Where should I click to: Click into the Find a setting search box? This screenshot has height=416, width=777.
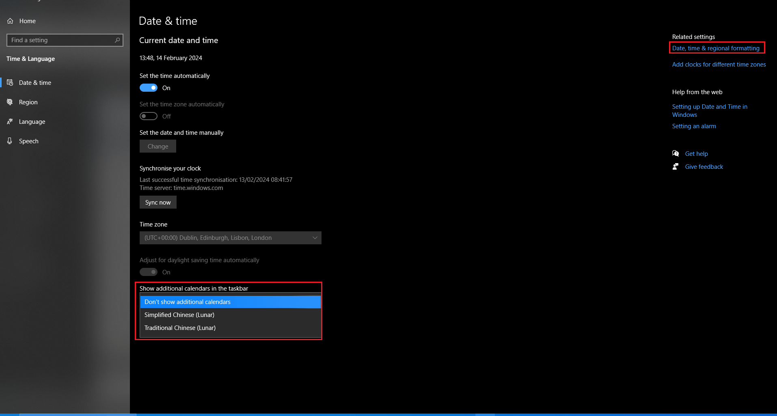pyautogui.click(x=65, y=40)
